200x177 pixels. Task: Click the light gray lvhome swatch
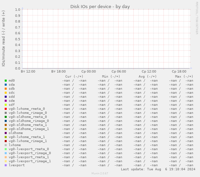tap(6, 145)
